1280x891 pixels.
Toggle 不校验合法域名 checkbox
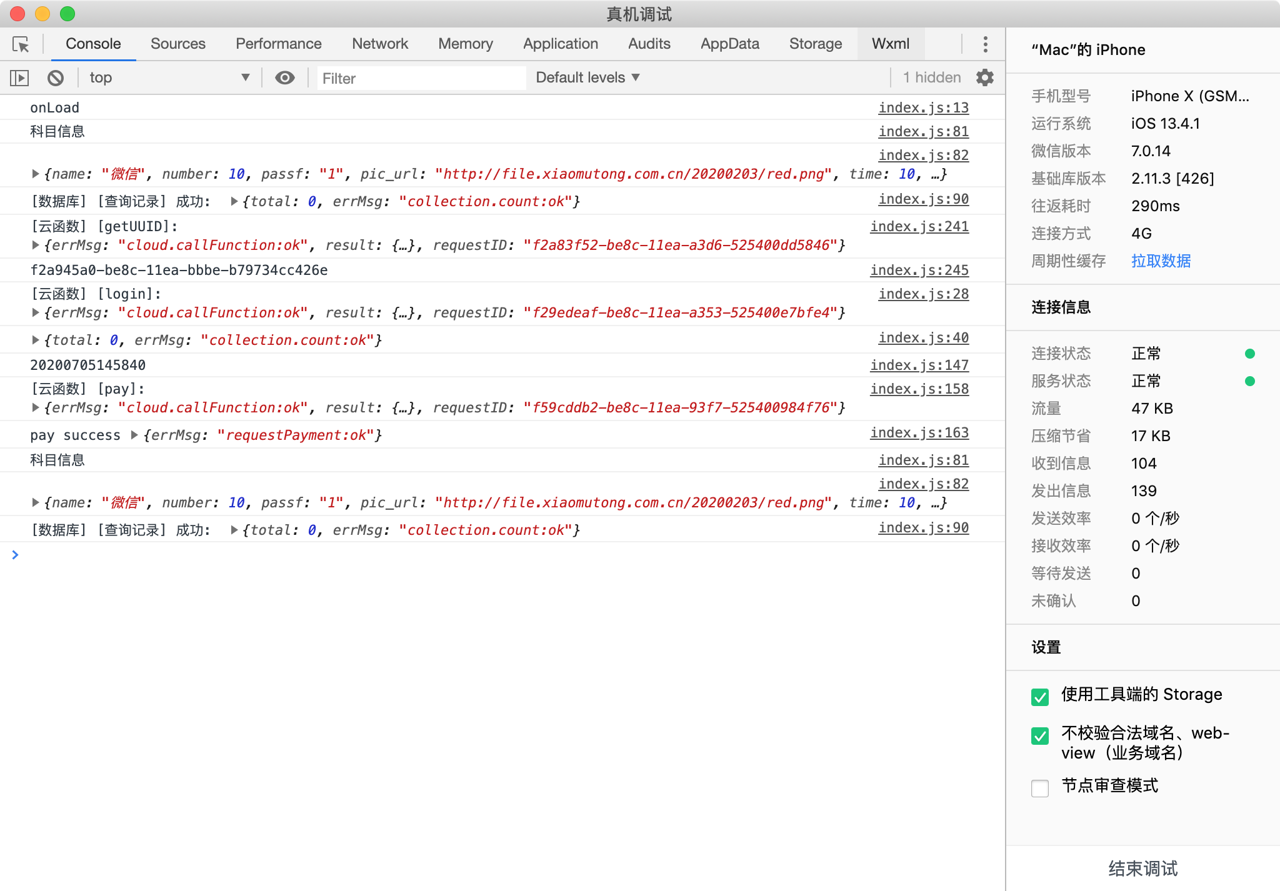tap(1040, 735)
